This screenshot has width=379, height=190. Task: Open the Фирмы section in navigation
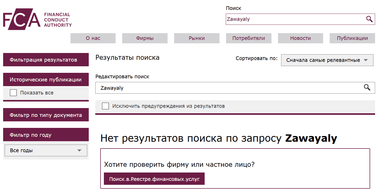tap(145, 38)
